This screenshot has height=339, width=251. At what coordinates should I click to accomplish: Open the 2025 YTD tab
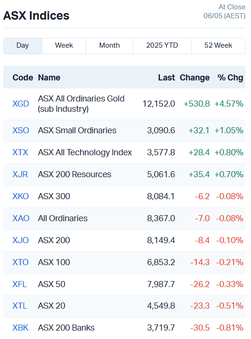coord(162,46)
